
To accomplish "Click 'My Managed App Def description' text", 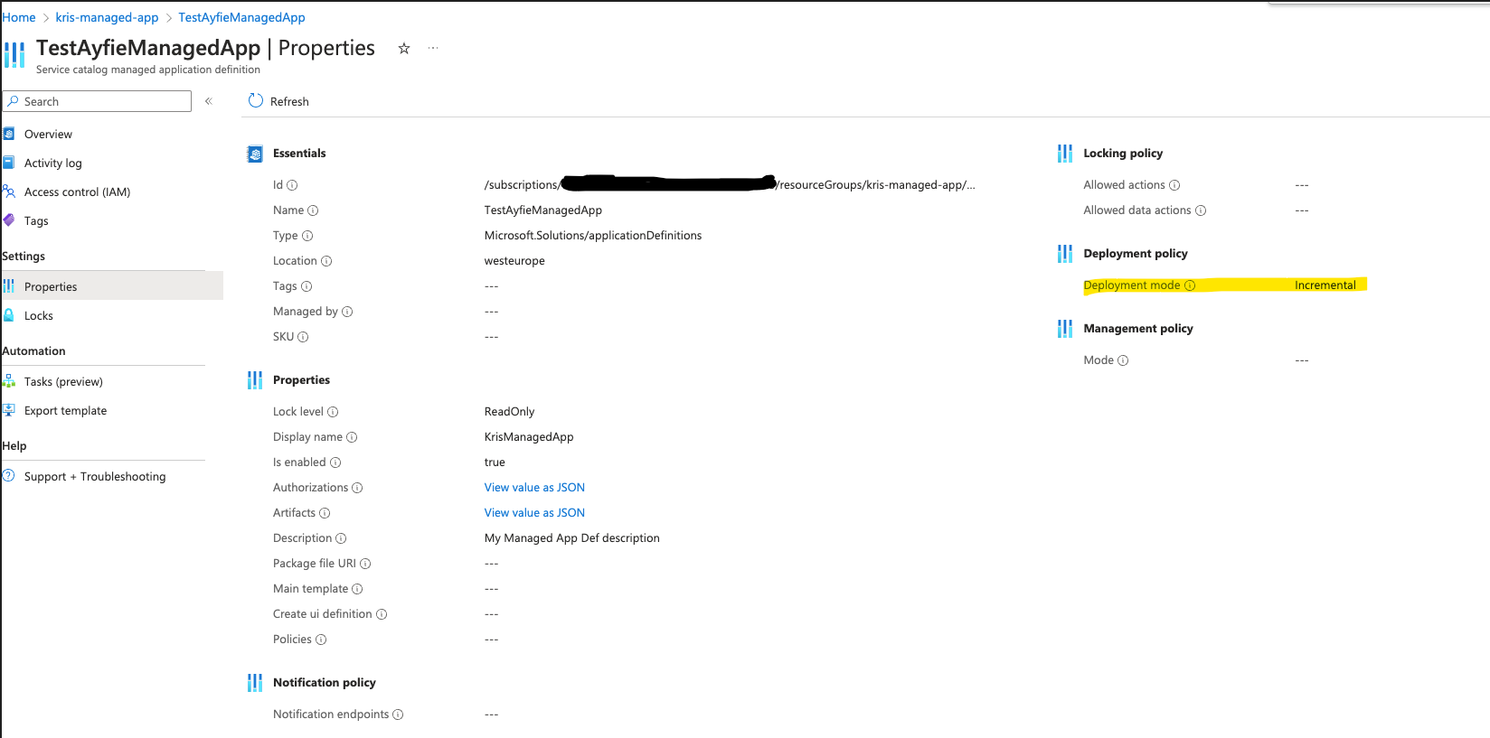I will click(572, 537).
